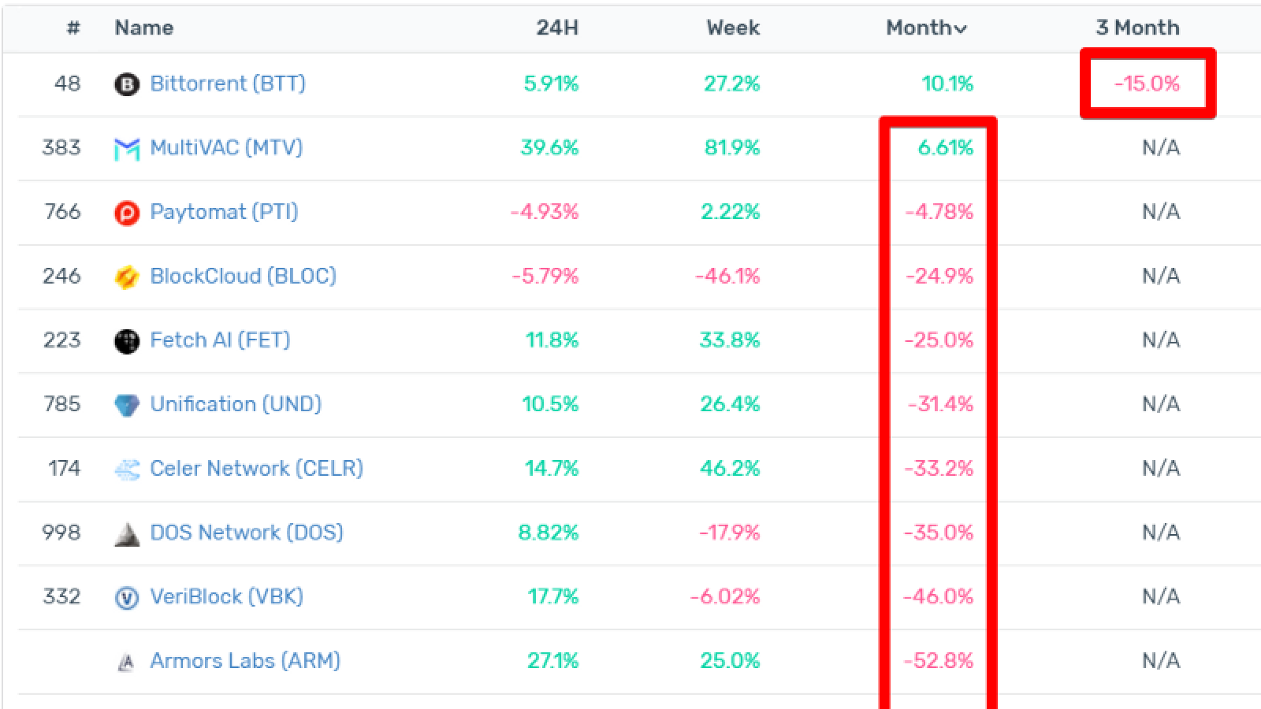Viewport: 1261px width, 709px height.
Task: Click VeriBlock's -46.0% month value
Action: coord(938,596)
